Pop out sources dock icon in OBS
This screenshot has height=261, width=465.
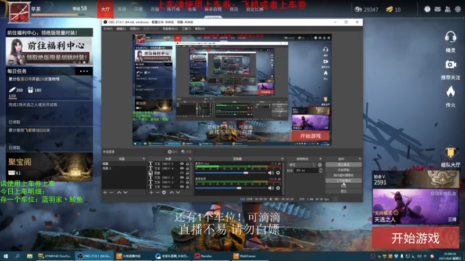pos(190,159)
